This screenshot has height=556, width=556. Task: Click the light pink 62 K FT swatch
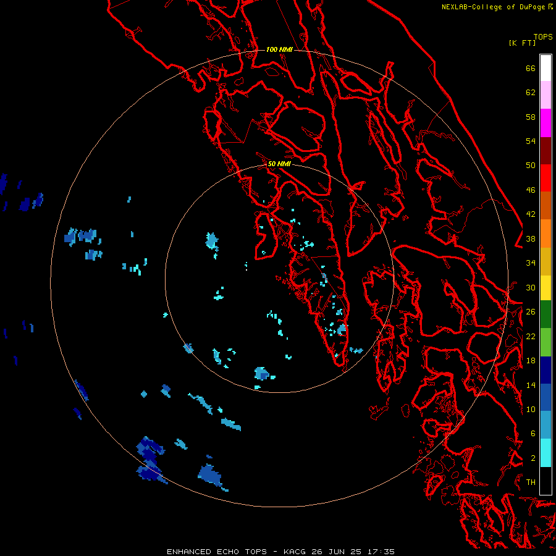(545, 95)
